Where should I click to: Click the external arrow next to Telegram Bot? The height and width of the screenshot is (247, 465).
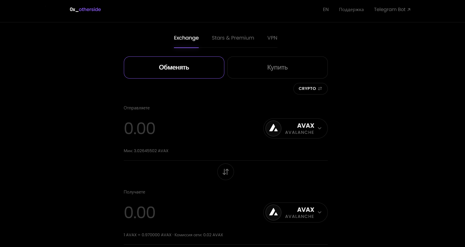[409, 10]
